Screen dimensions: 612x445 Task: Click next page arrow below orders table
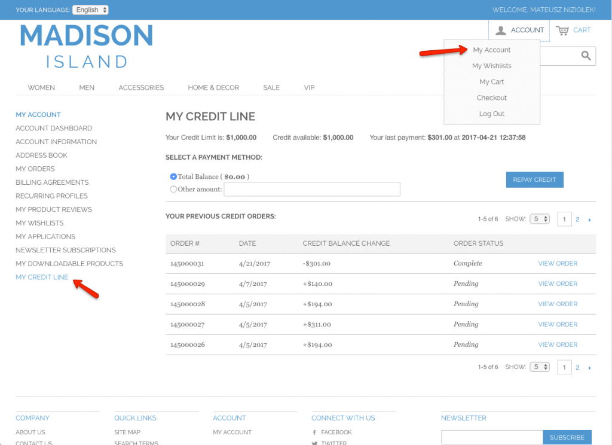589,368
